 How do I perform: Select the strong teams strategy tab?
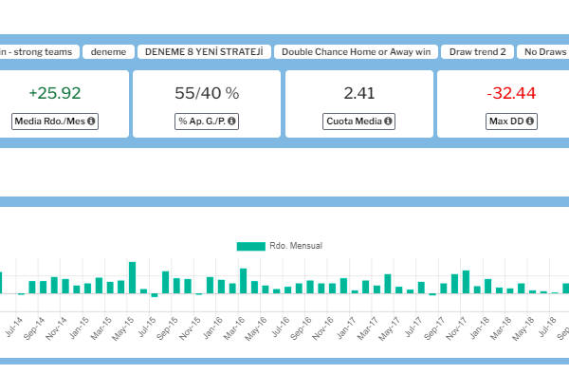(x=39, y=52)
